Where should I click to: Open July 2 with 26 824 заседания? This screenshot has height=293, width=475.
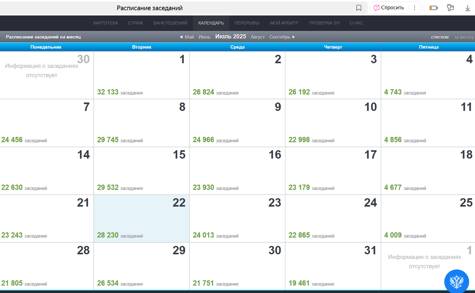click(x=237, y=75)
